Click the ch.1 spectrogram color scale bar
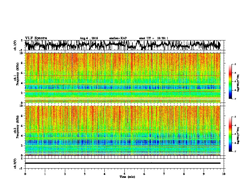 click(x=230, y=82)
